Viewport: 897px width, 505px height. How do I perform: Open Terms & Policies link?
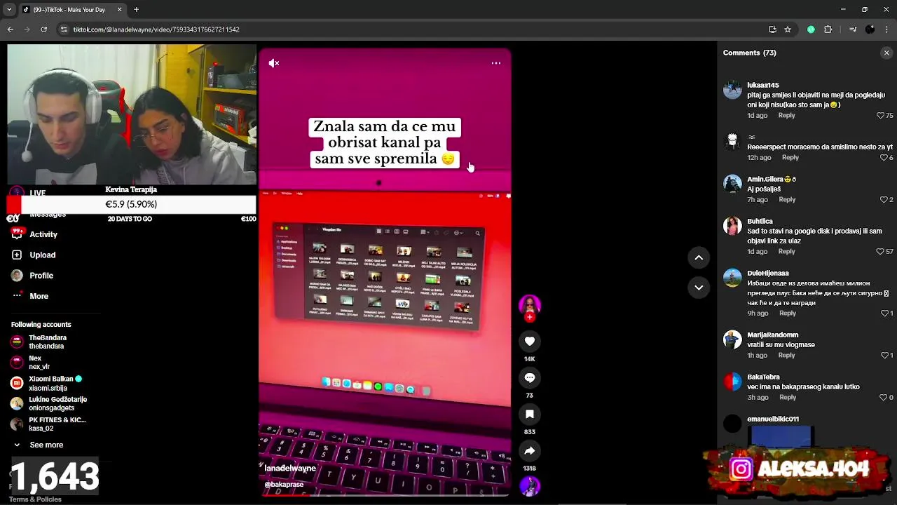click(x=35, y=499)
